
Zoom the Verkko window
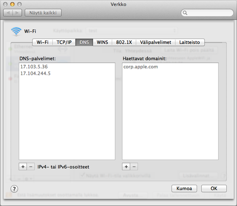[x=19, y=4]
